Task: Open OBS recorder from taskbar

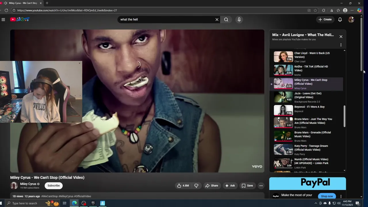Action: coord(84,203)
